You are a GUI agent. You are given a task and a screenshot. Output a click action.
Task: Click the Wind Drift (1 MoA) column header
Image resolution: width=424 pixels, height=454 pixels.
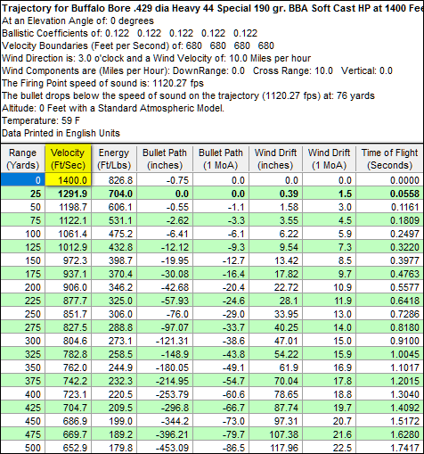coord(329,159)
